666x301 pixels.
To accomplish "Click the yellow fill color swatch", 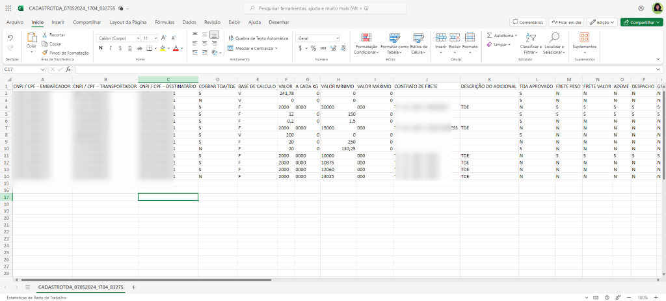I will [162, 48].
